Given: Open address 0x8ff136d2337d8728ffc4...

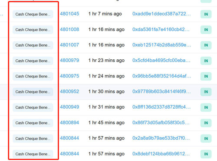Looking at the screenshot, I should click(x=161, y=107).
